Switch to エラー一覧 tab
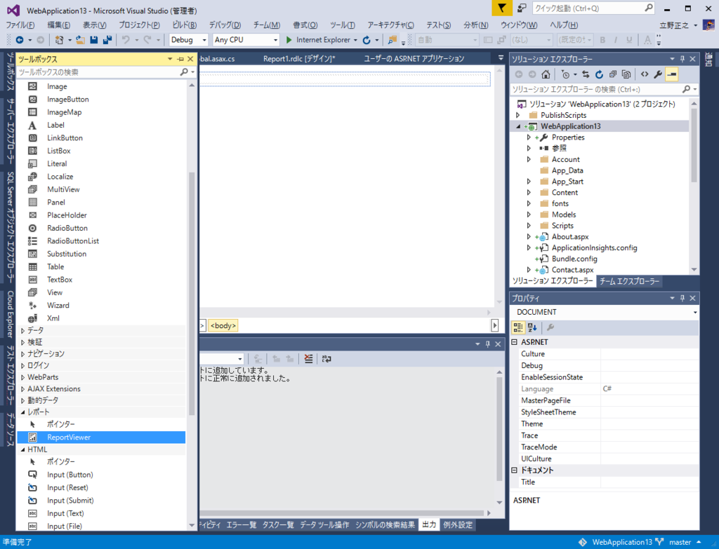 click(x=242, y=524)
